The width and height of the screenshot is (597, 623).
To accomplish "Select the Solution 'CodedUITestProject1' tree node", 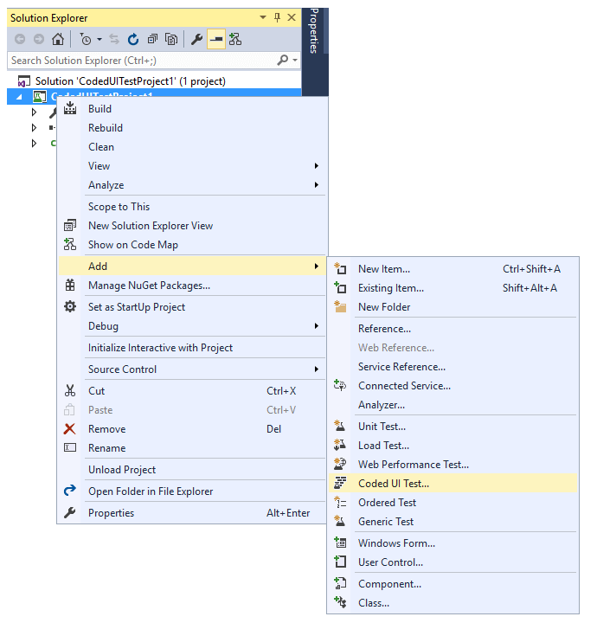I will 130,80.
